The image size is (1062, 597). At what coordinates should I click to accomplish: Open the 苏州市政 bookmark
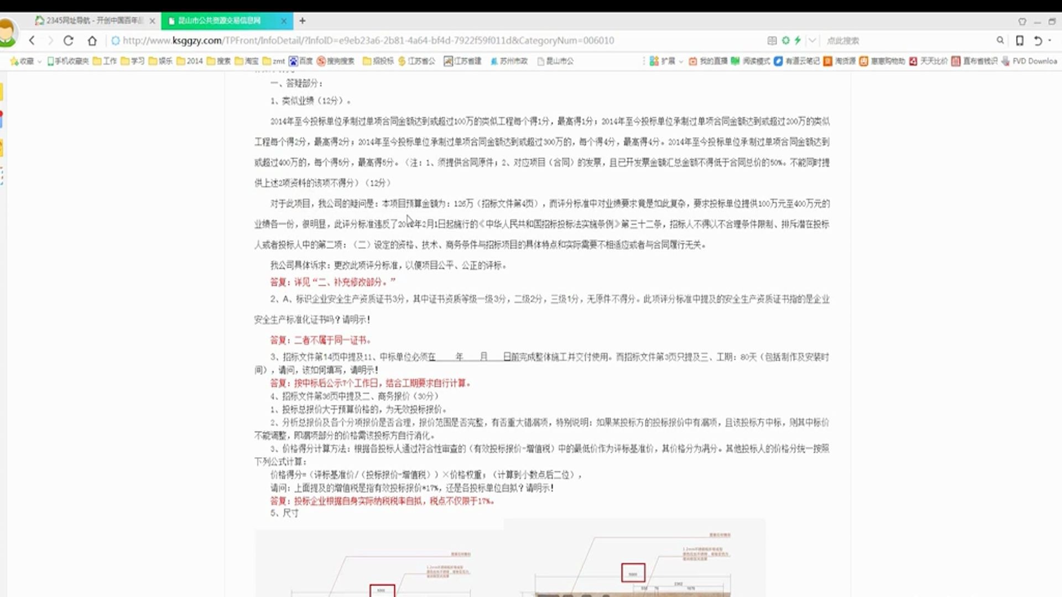[x=509, y=61]
